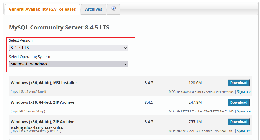Download the Windows MSI Installer

(x=239, y=83)
